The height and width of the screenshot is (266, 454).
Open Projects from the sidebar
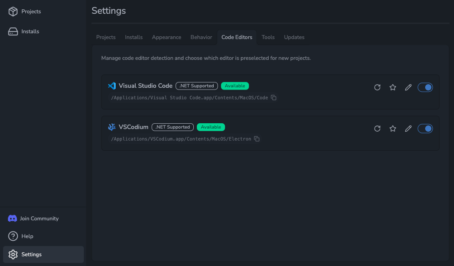tap(43, 11)
